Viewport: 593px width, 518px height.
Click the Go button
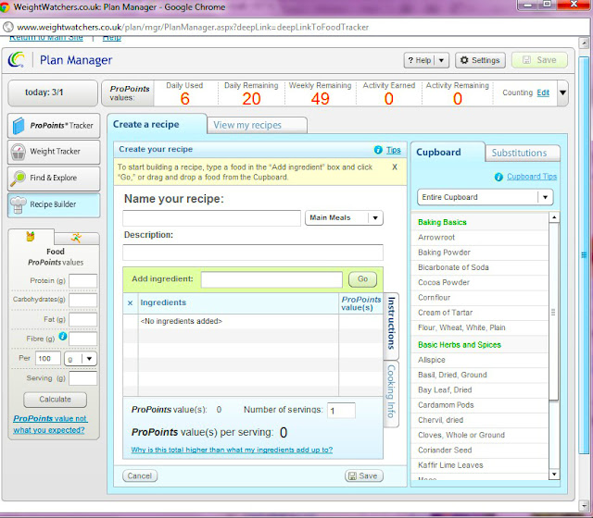tap(362, 279)
